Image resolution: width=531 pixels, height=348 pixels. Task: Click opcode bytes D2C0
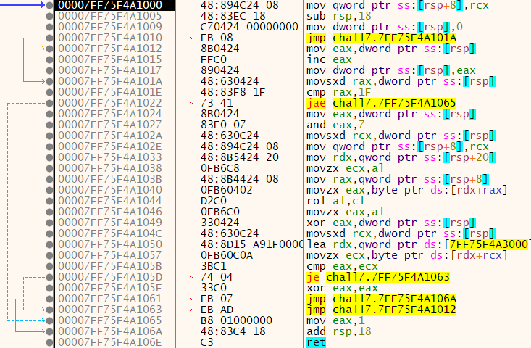(x=214, y=201)
